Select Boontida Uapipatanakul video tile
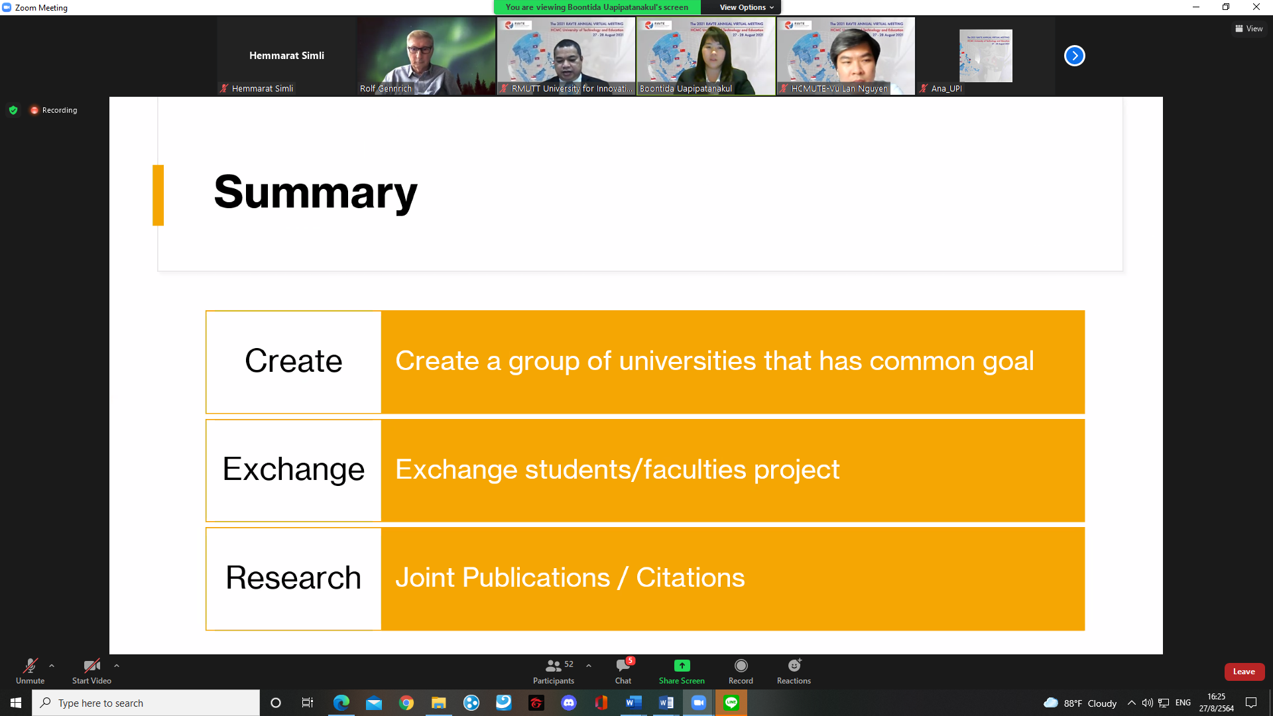 706,56
